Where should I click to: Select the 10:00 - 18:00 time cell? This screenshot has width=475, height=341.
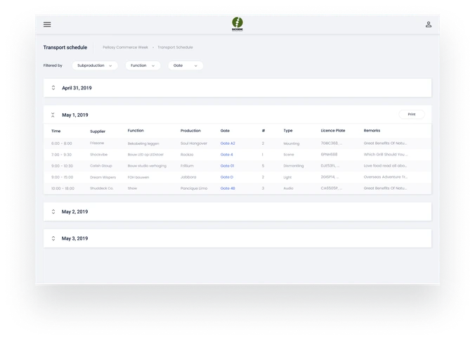63,188
